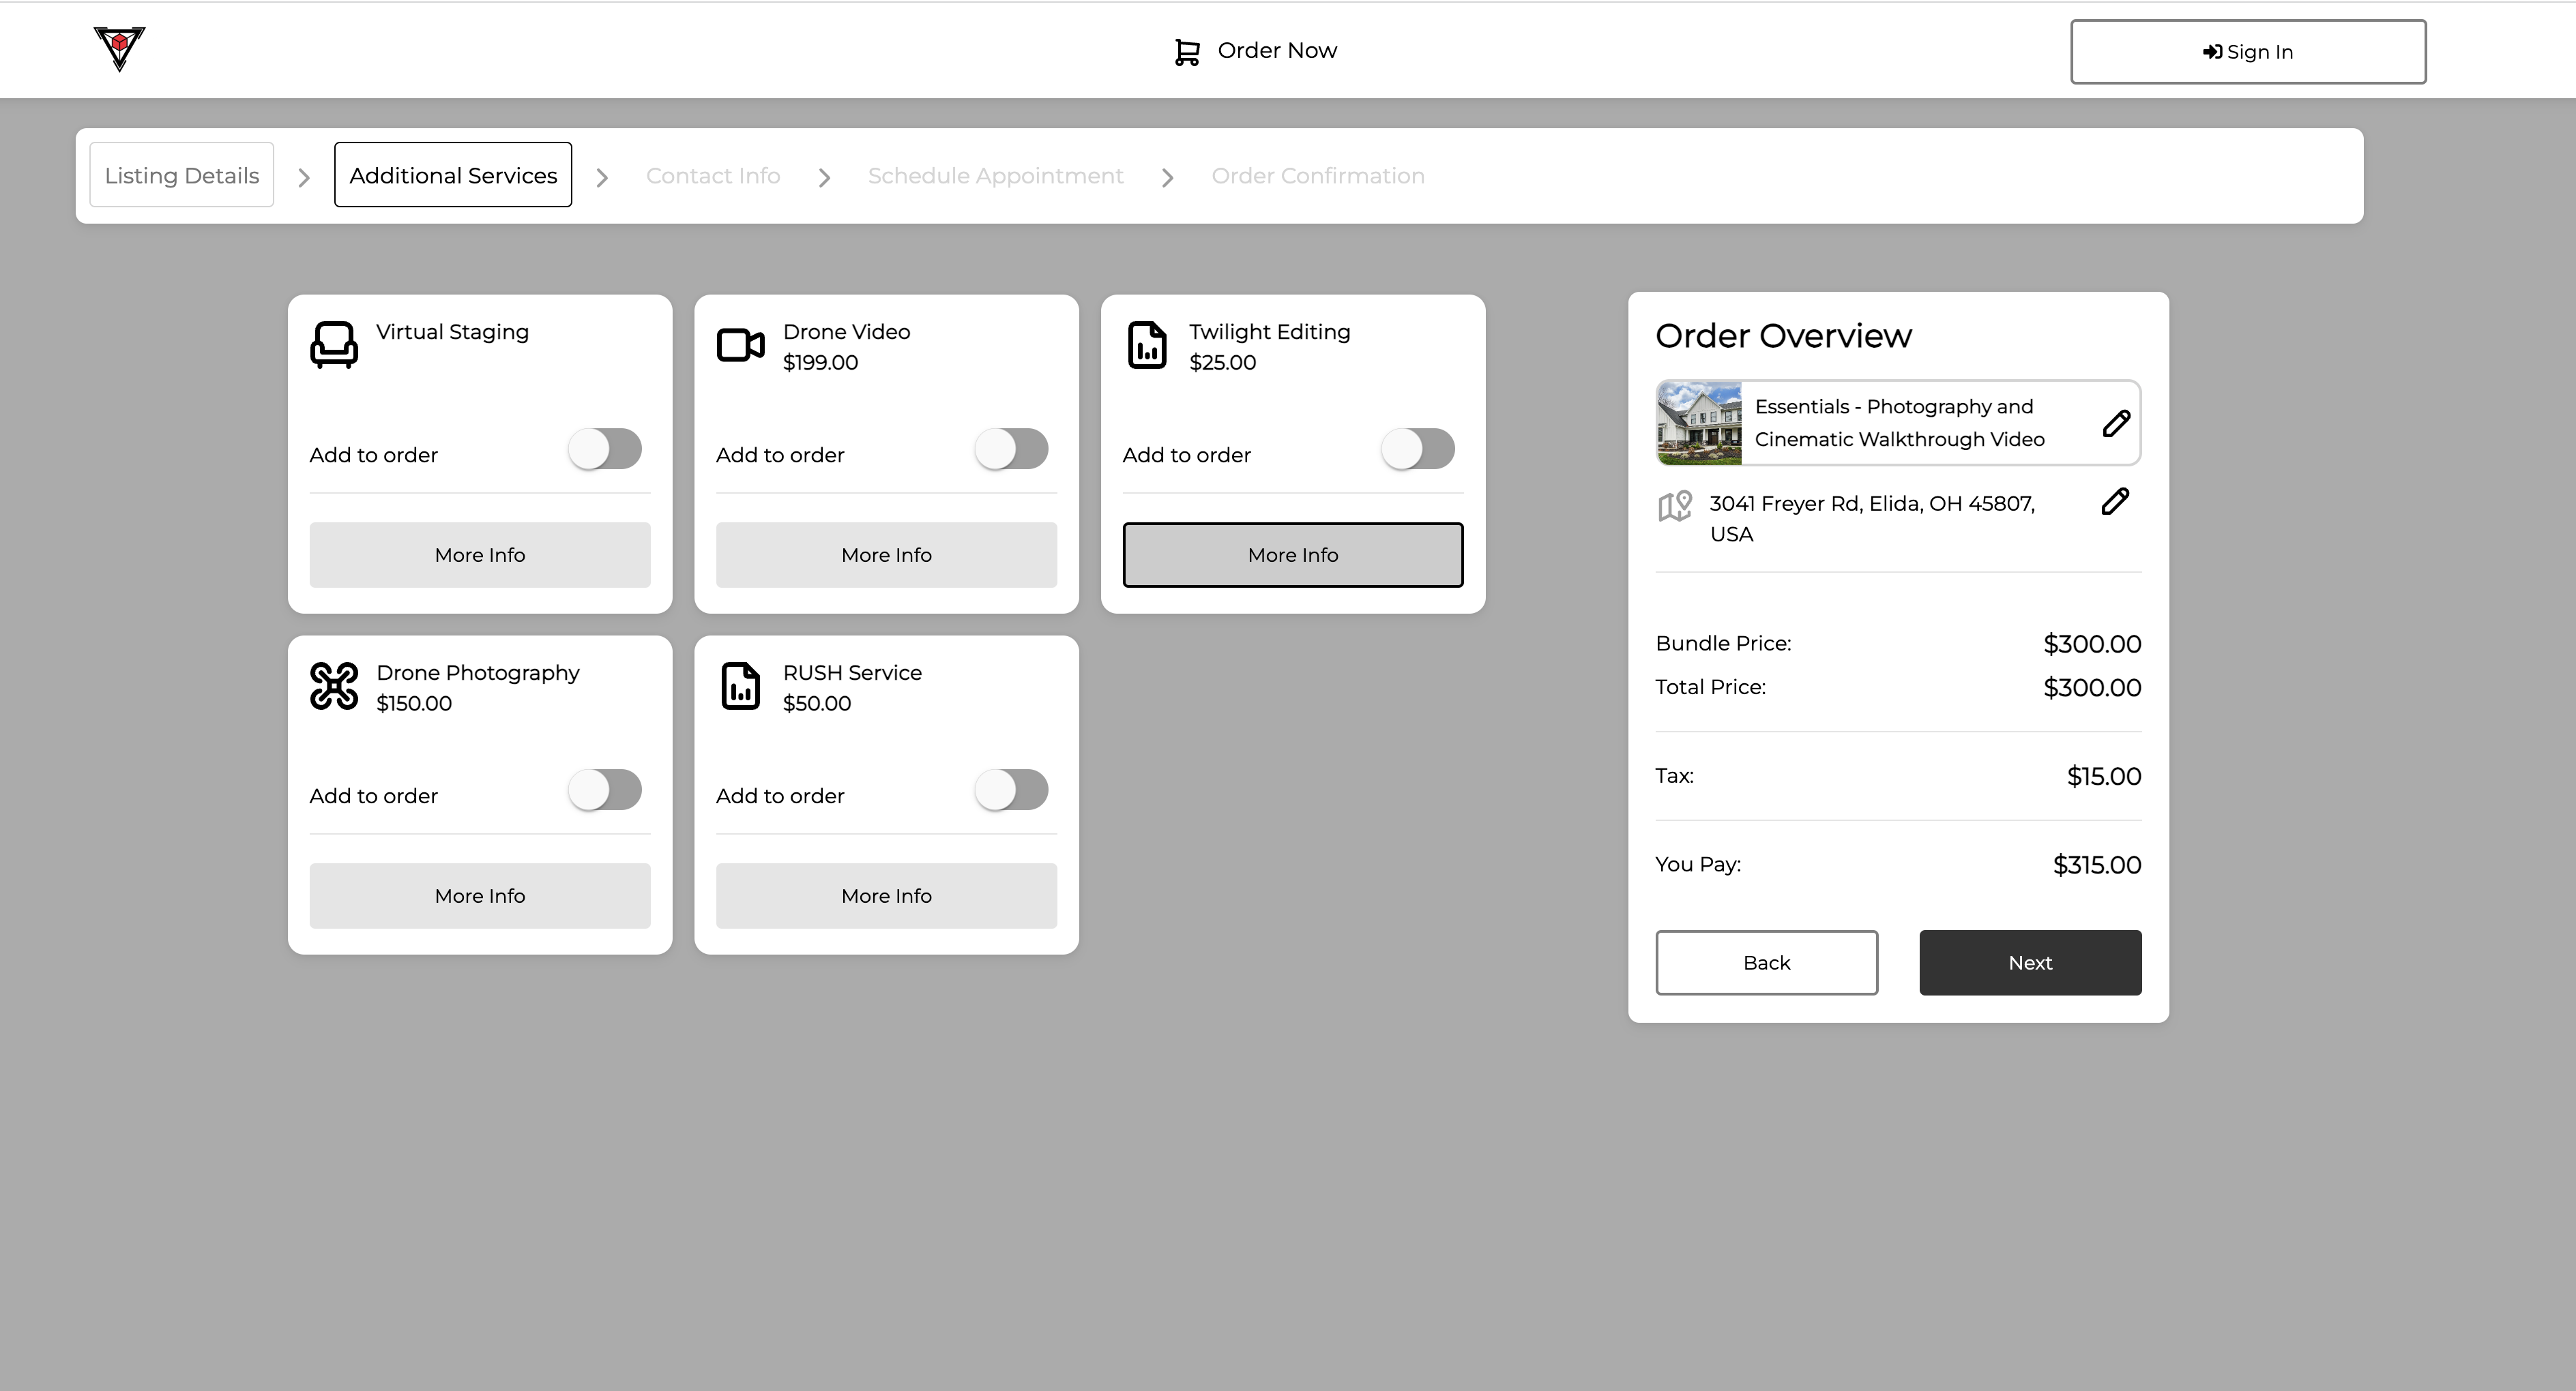This screenshot has width=2576, height=1391.
Task: Click the chevron after Contact Info
Action: [x=824, y=177]
